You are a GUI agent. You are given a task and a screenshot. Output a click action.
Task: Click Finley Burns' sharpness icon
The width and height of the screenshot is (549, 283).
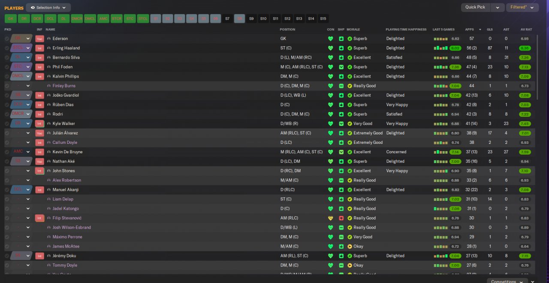tap(341, 86)
